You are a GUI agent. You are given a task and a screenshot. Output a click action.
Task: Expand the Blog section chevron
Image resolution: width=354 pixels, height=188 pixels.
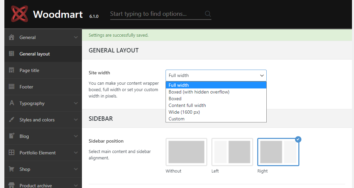(x=76, y=136)
